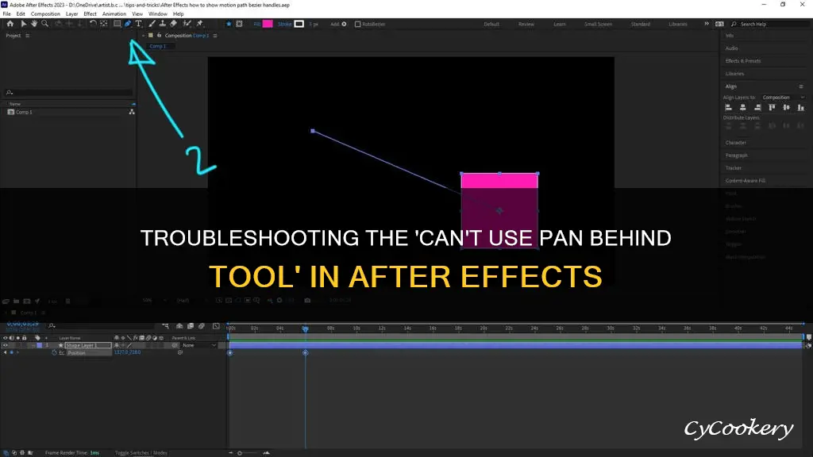Open flowchart view icon in Project panel

(x=132, y=112)
